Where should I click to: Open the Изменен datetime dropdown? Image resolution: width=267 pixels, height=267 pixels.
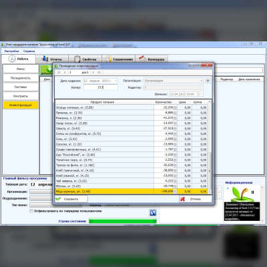[x=201, y=94]
